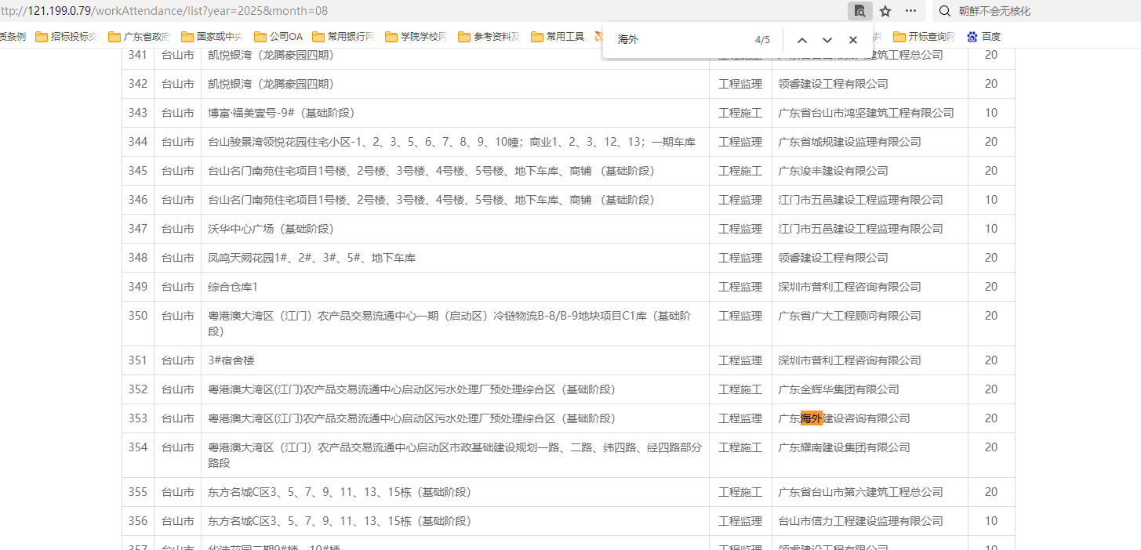Open the 广东省政府 bookmark folder
Viewport: 1141px width, 550px height.
(140, 36)
